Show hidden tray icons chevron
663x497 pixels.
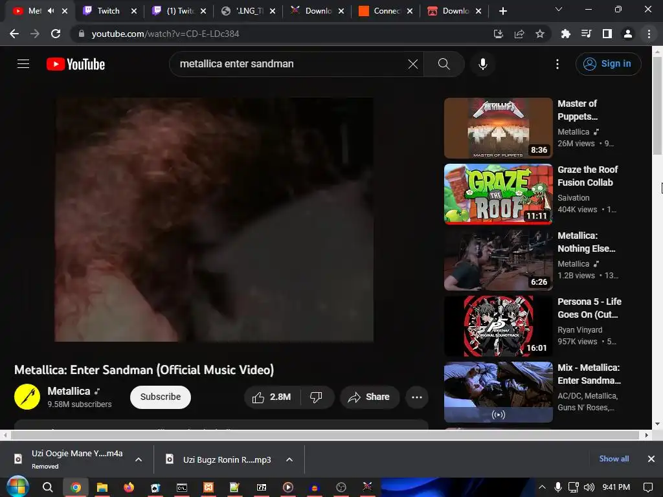pos(542,487)
